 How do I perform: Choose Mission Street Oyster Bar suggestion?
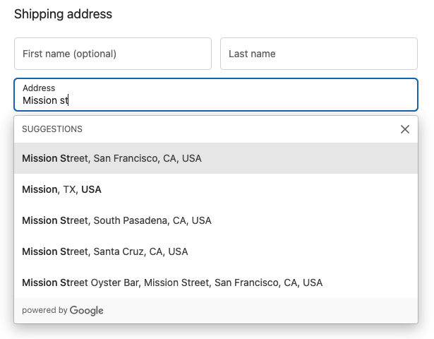pyautogui.click(x=216, y=282)
